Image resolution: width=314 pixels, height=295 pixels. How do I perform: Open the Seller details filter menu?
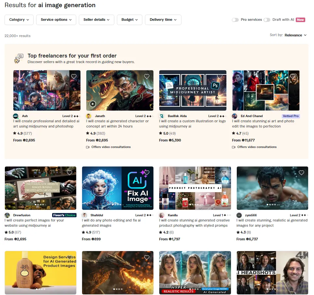(x=96, y=20)
